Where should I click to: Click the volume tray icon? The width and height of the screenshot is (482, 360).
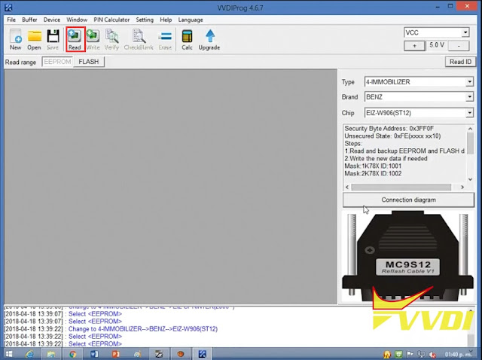click(x=432, y=355)
